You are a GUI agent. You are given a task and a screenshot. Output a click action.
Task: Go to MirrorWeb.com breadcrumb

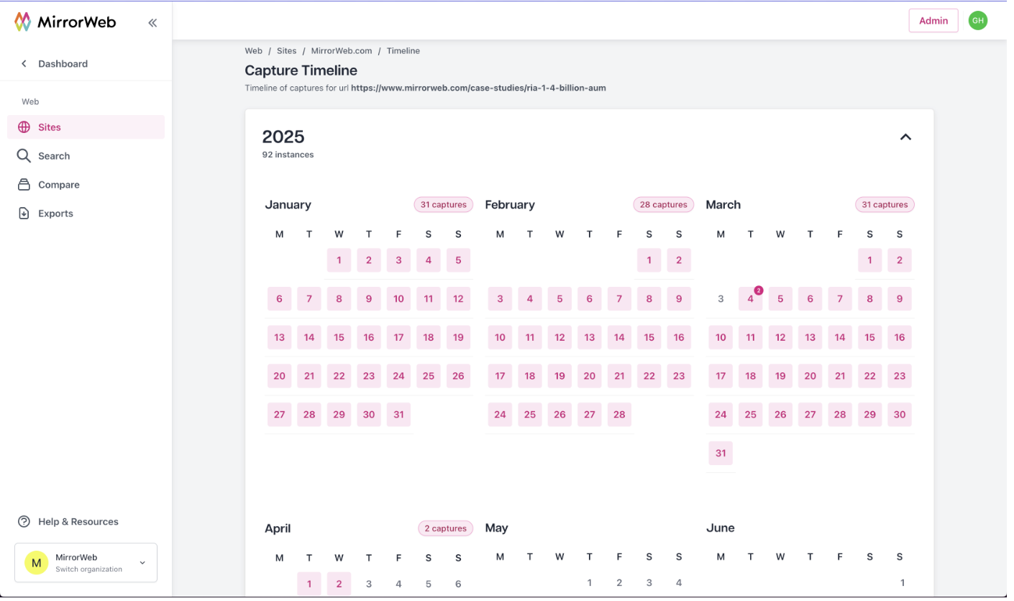pyautogui.click(x=342, y=51)
